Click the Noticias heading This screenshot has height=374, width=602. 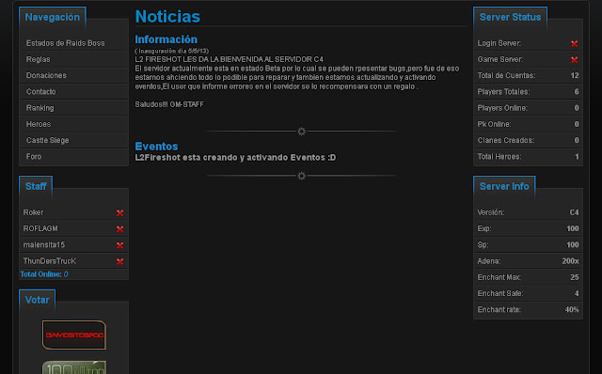pos(167,17)
